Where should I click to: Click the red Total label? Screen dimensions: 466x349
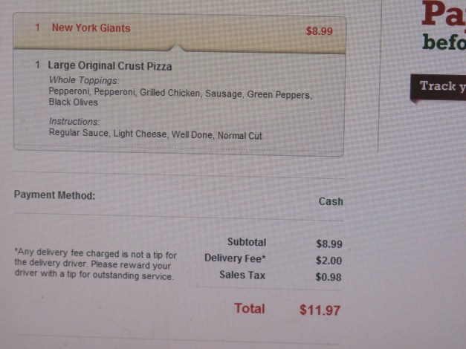click(x=249, y=307)
